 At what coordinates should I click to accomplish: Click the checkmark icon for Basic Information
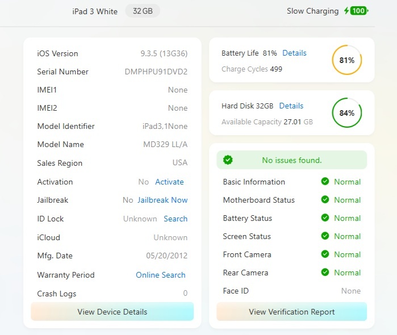325,181
